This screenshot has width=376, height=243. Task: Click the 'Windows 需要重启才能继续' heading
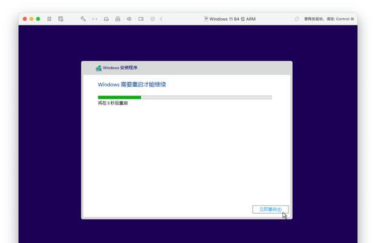pos(132,84)
